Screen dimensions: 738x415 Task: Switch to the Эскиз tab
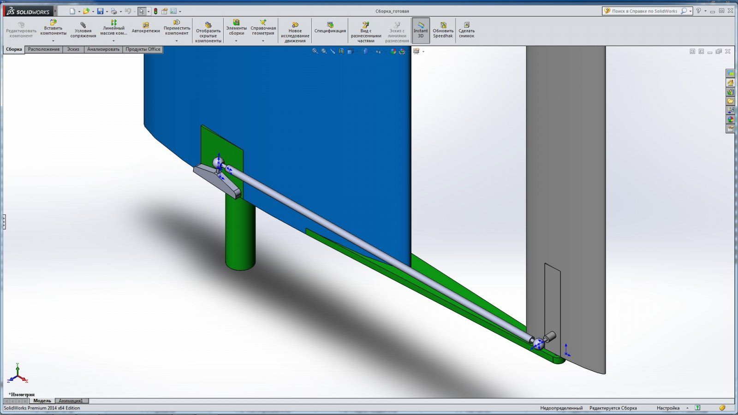(73, 49)
